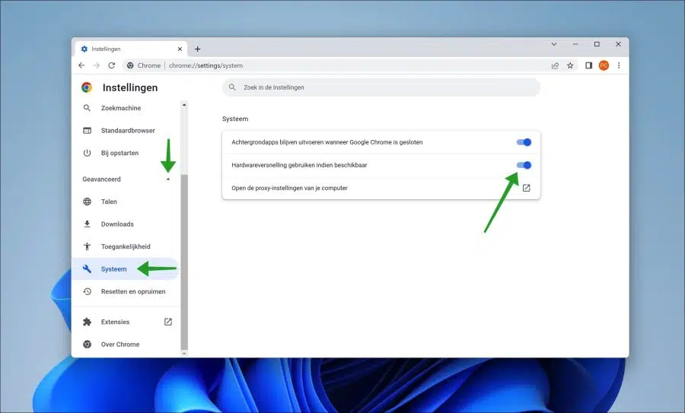This screenshot has width=685, height=413.
Task: Click the Extensies puzzle icon
Action: coord(87,322)
